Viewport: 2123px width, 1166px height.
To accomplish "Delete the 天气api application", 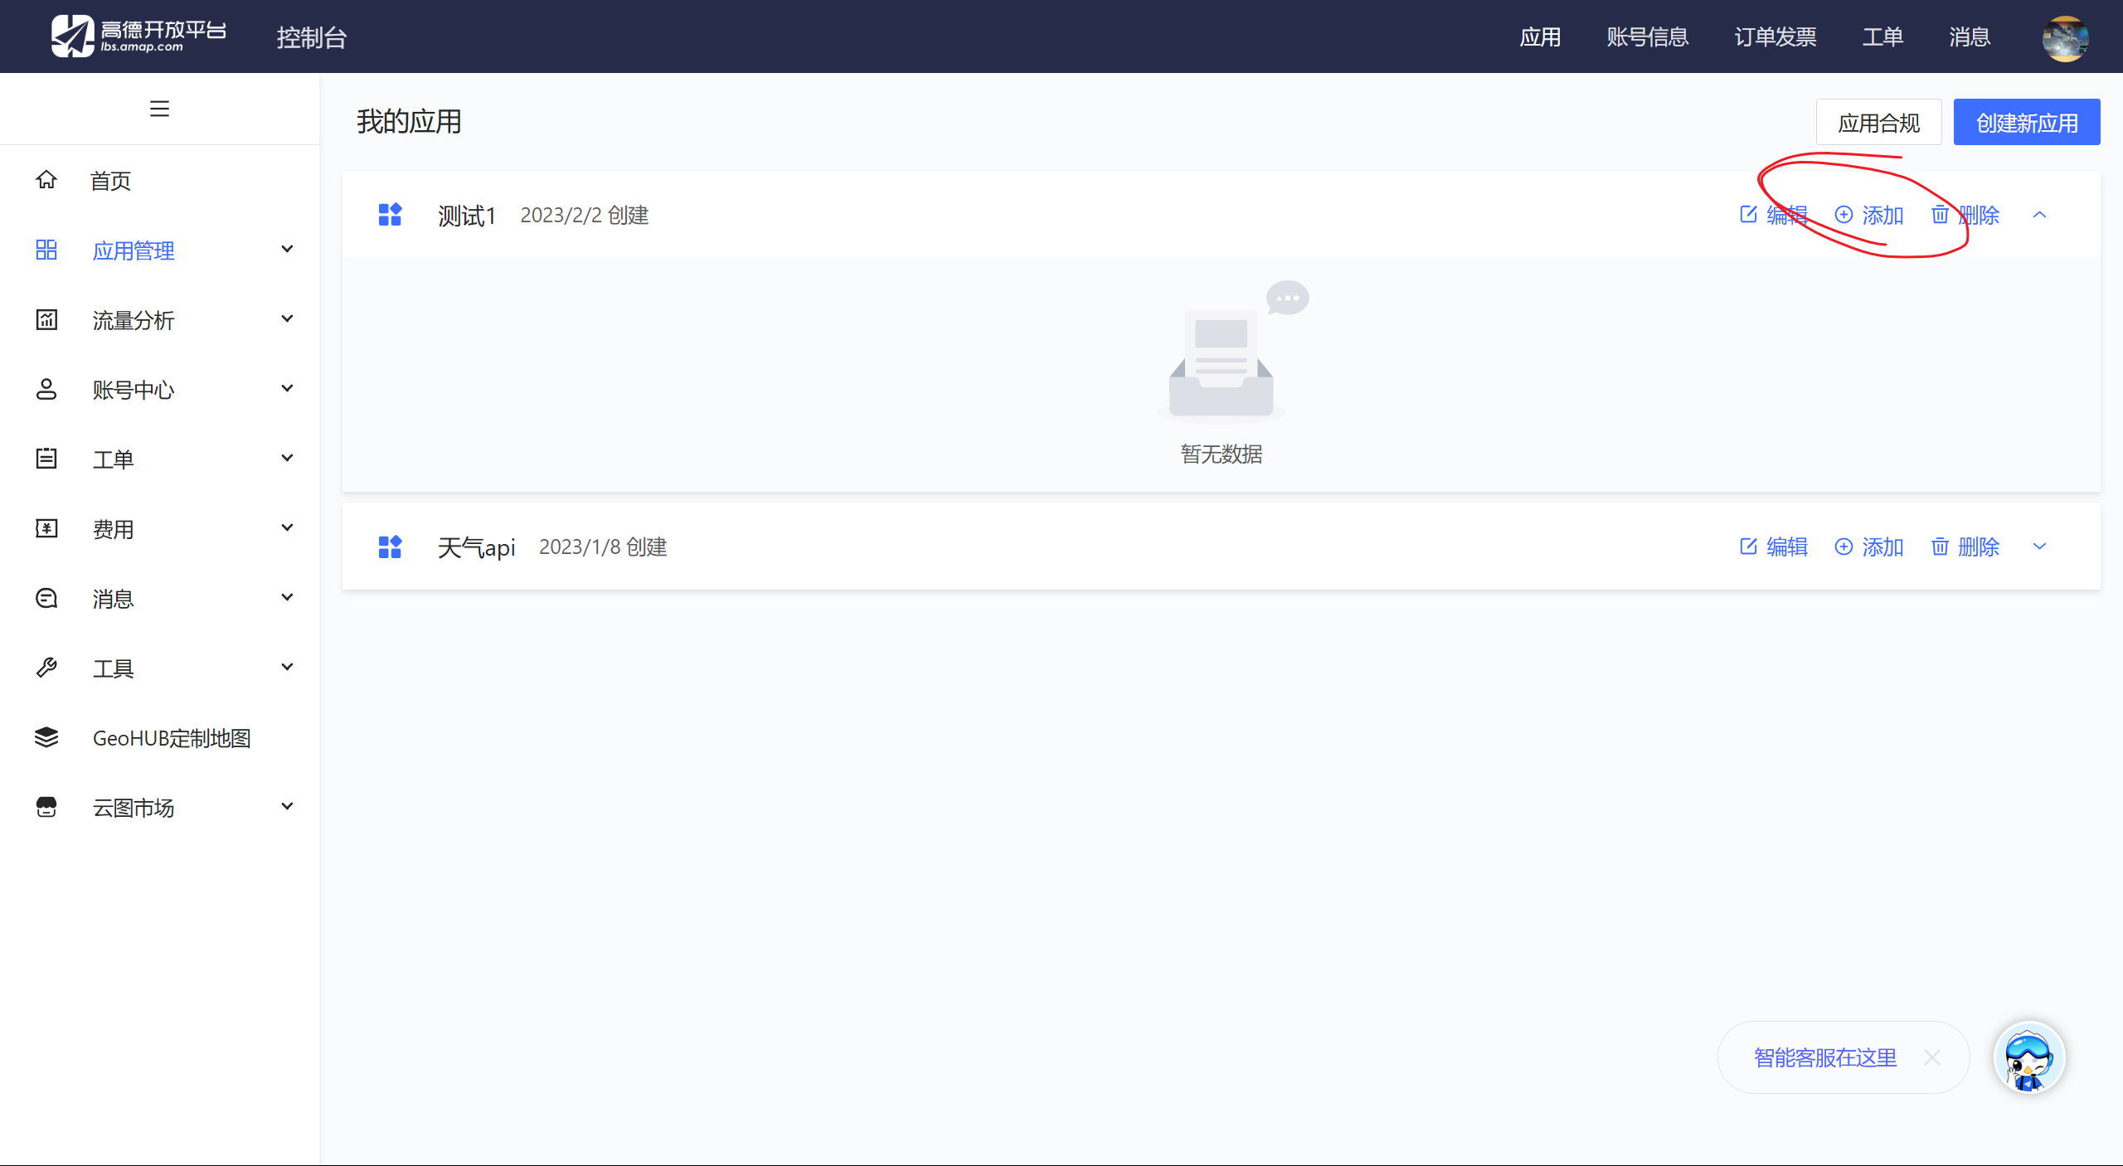I will click(1965, 547).
